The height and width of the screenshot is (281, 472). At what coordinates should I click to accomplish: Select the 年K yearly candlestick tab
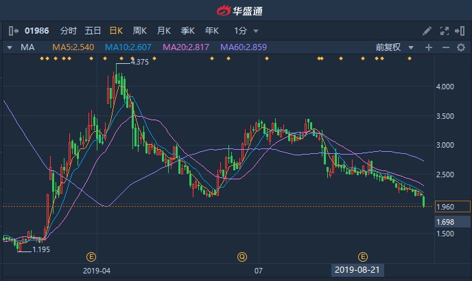[x=211, y=31]
